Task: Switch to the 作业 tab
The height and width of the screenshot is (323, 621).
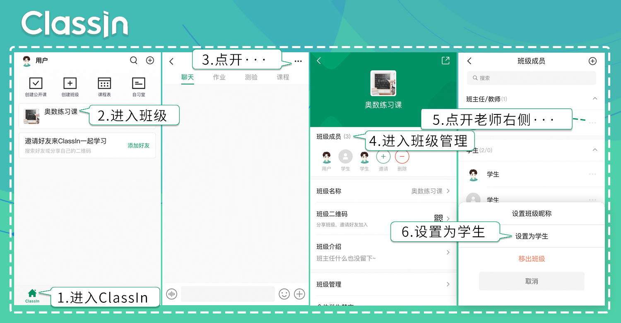Action: click(x=219, y=77)
